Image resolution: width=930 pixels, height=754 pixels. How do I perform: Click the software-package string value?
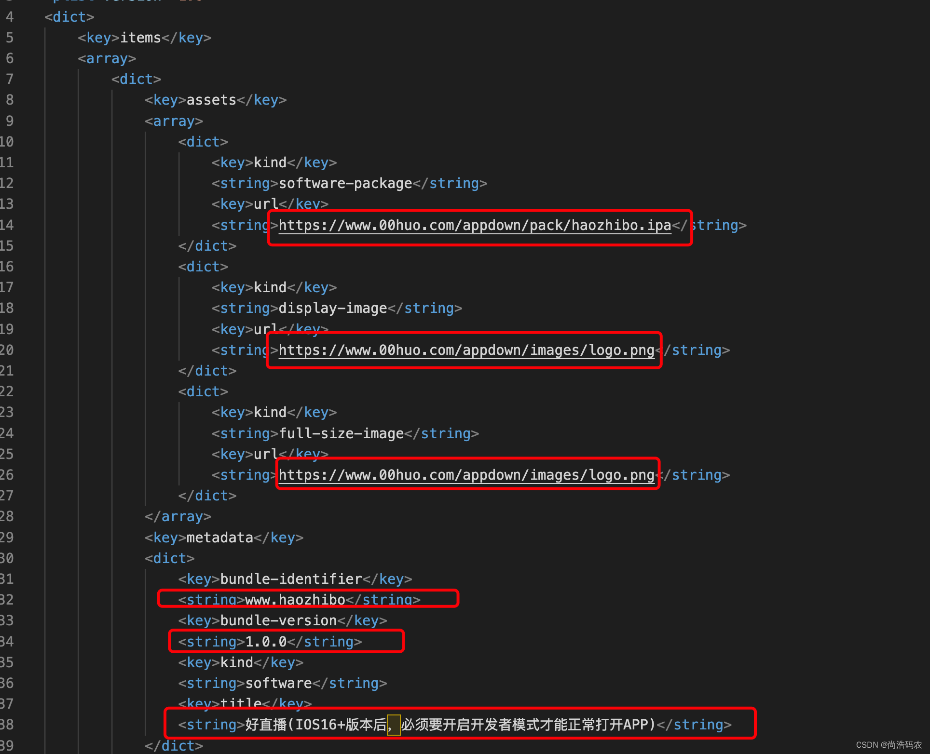(345, 184)
